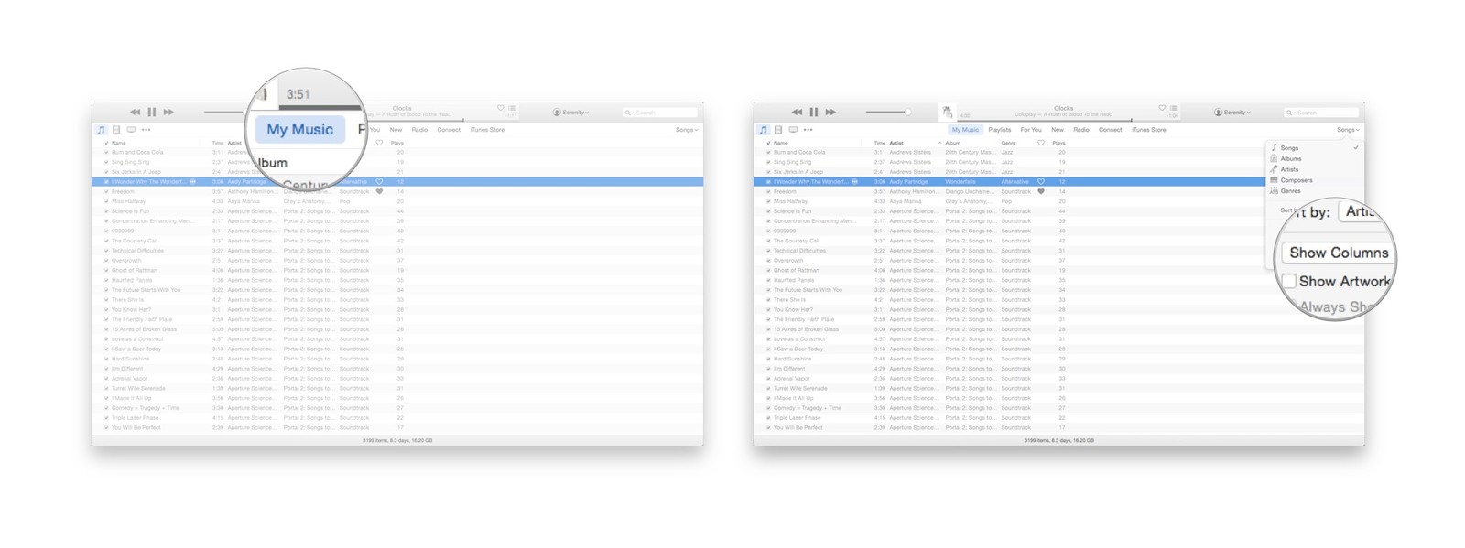Image resolution: width=1465 pixels, height=548 pixels.
Task: Click heart on selected Andy Partridge row, right window
Action: (1041, 182)
